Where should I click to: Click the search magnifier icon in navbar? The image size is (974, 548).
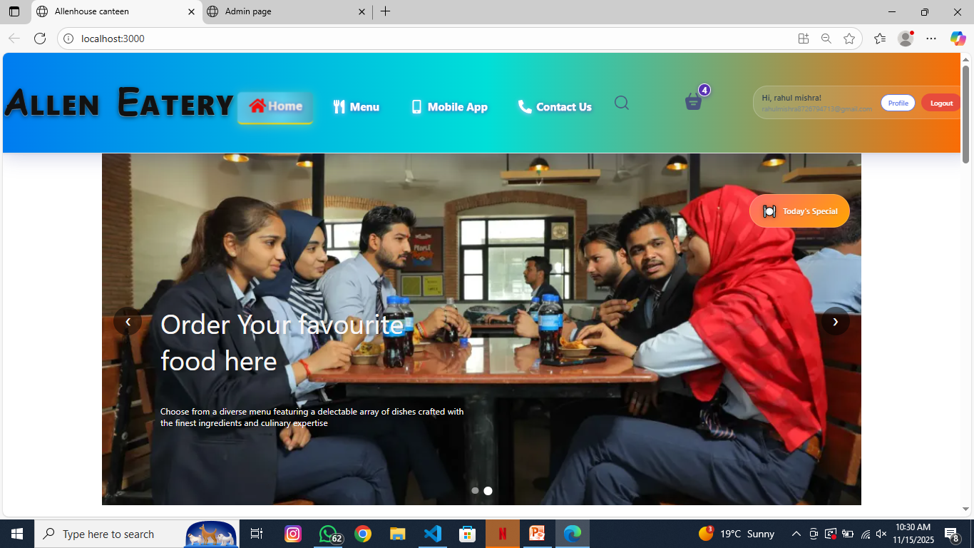pos(621,103)
